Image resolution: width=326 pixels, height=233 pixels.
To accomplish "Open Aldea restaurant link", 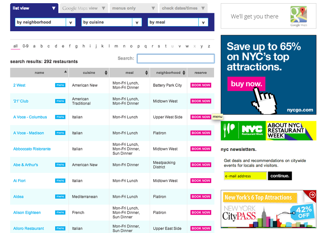I will 18,196.
